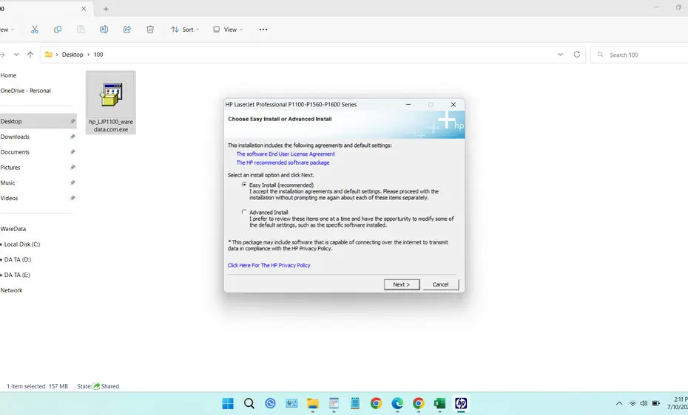688x415 pixels.
Task: Select OneDrive - Personal in navigation pane
Action: (x=25, y=91)
